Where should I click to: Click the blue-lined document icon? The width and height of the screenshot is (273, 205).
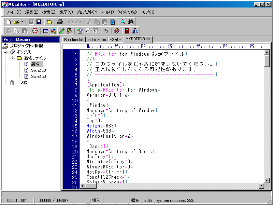tap(113, 22)
